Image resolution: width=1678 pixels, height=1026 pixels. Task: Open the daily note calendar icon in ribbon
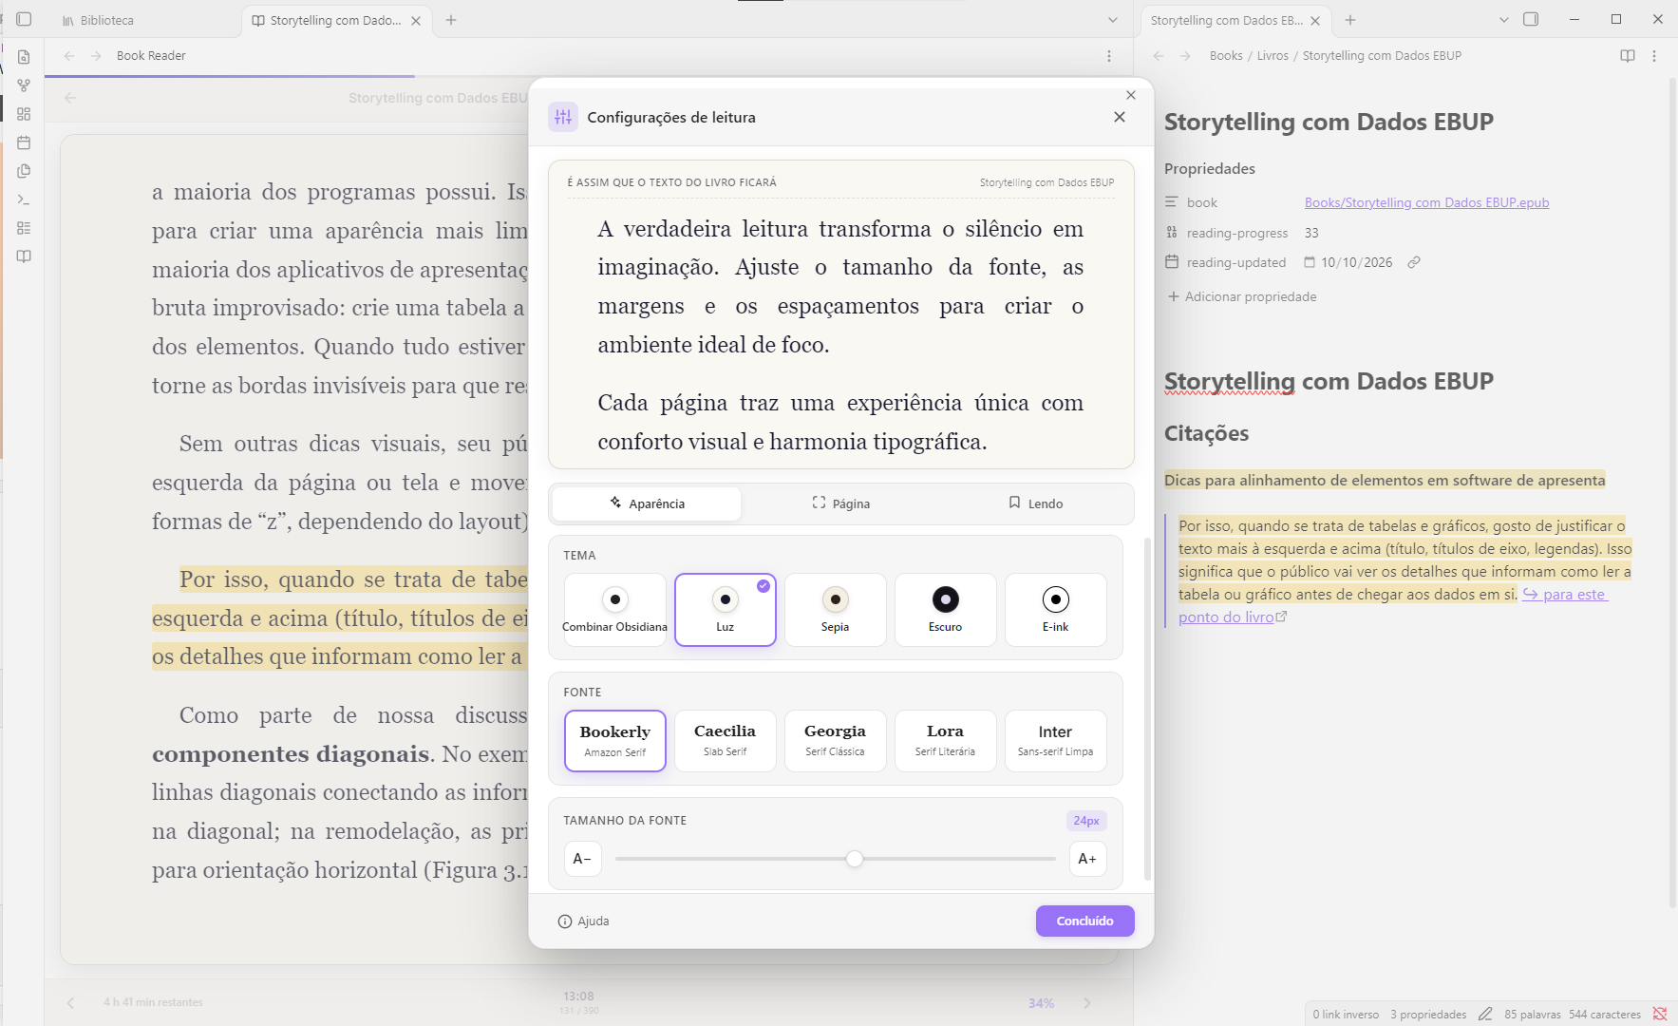[x=24, y=142]
